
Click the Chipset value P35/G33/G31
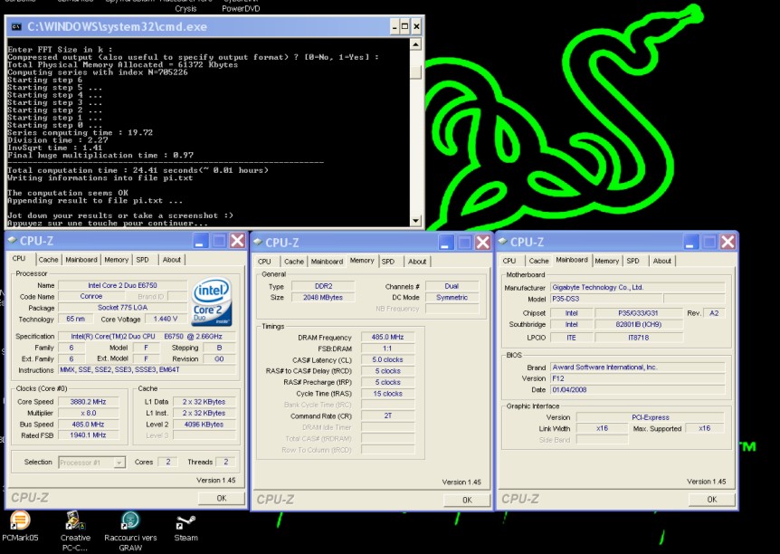[x=638, y=313]
